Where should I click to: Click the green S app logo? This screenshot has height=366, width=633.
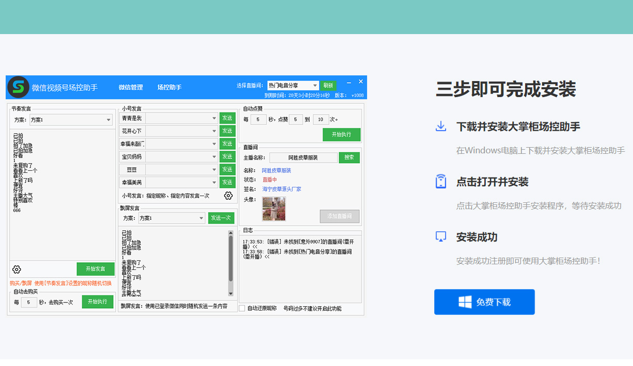(18, 87)
